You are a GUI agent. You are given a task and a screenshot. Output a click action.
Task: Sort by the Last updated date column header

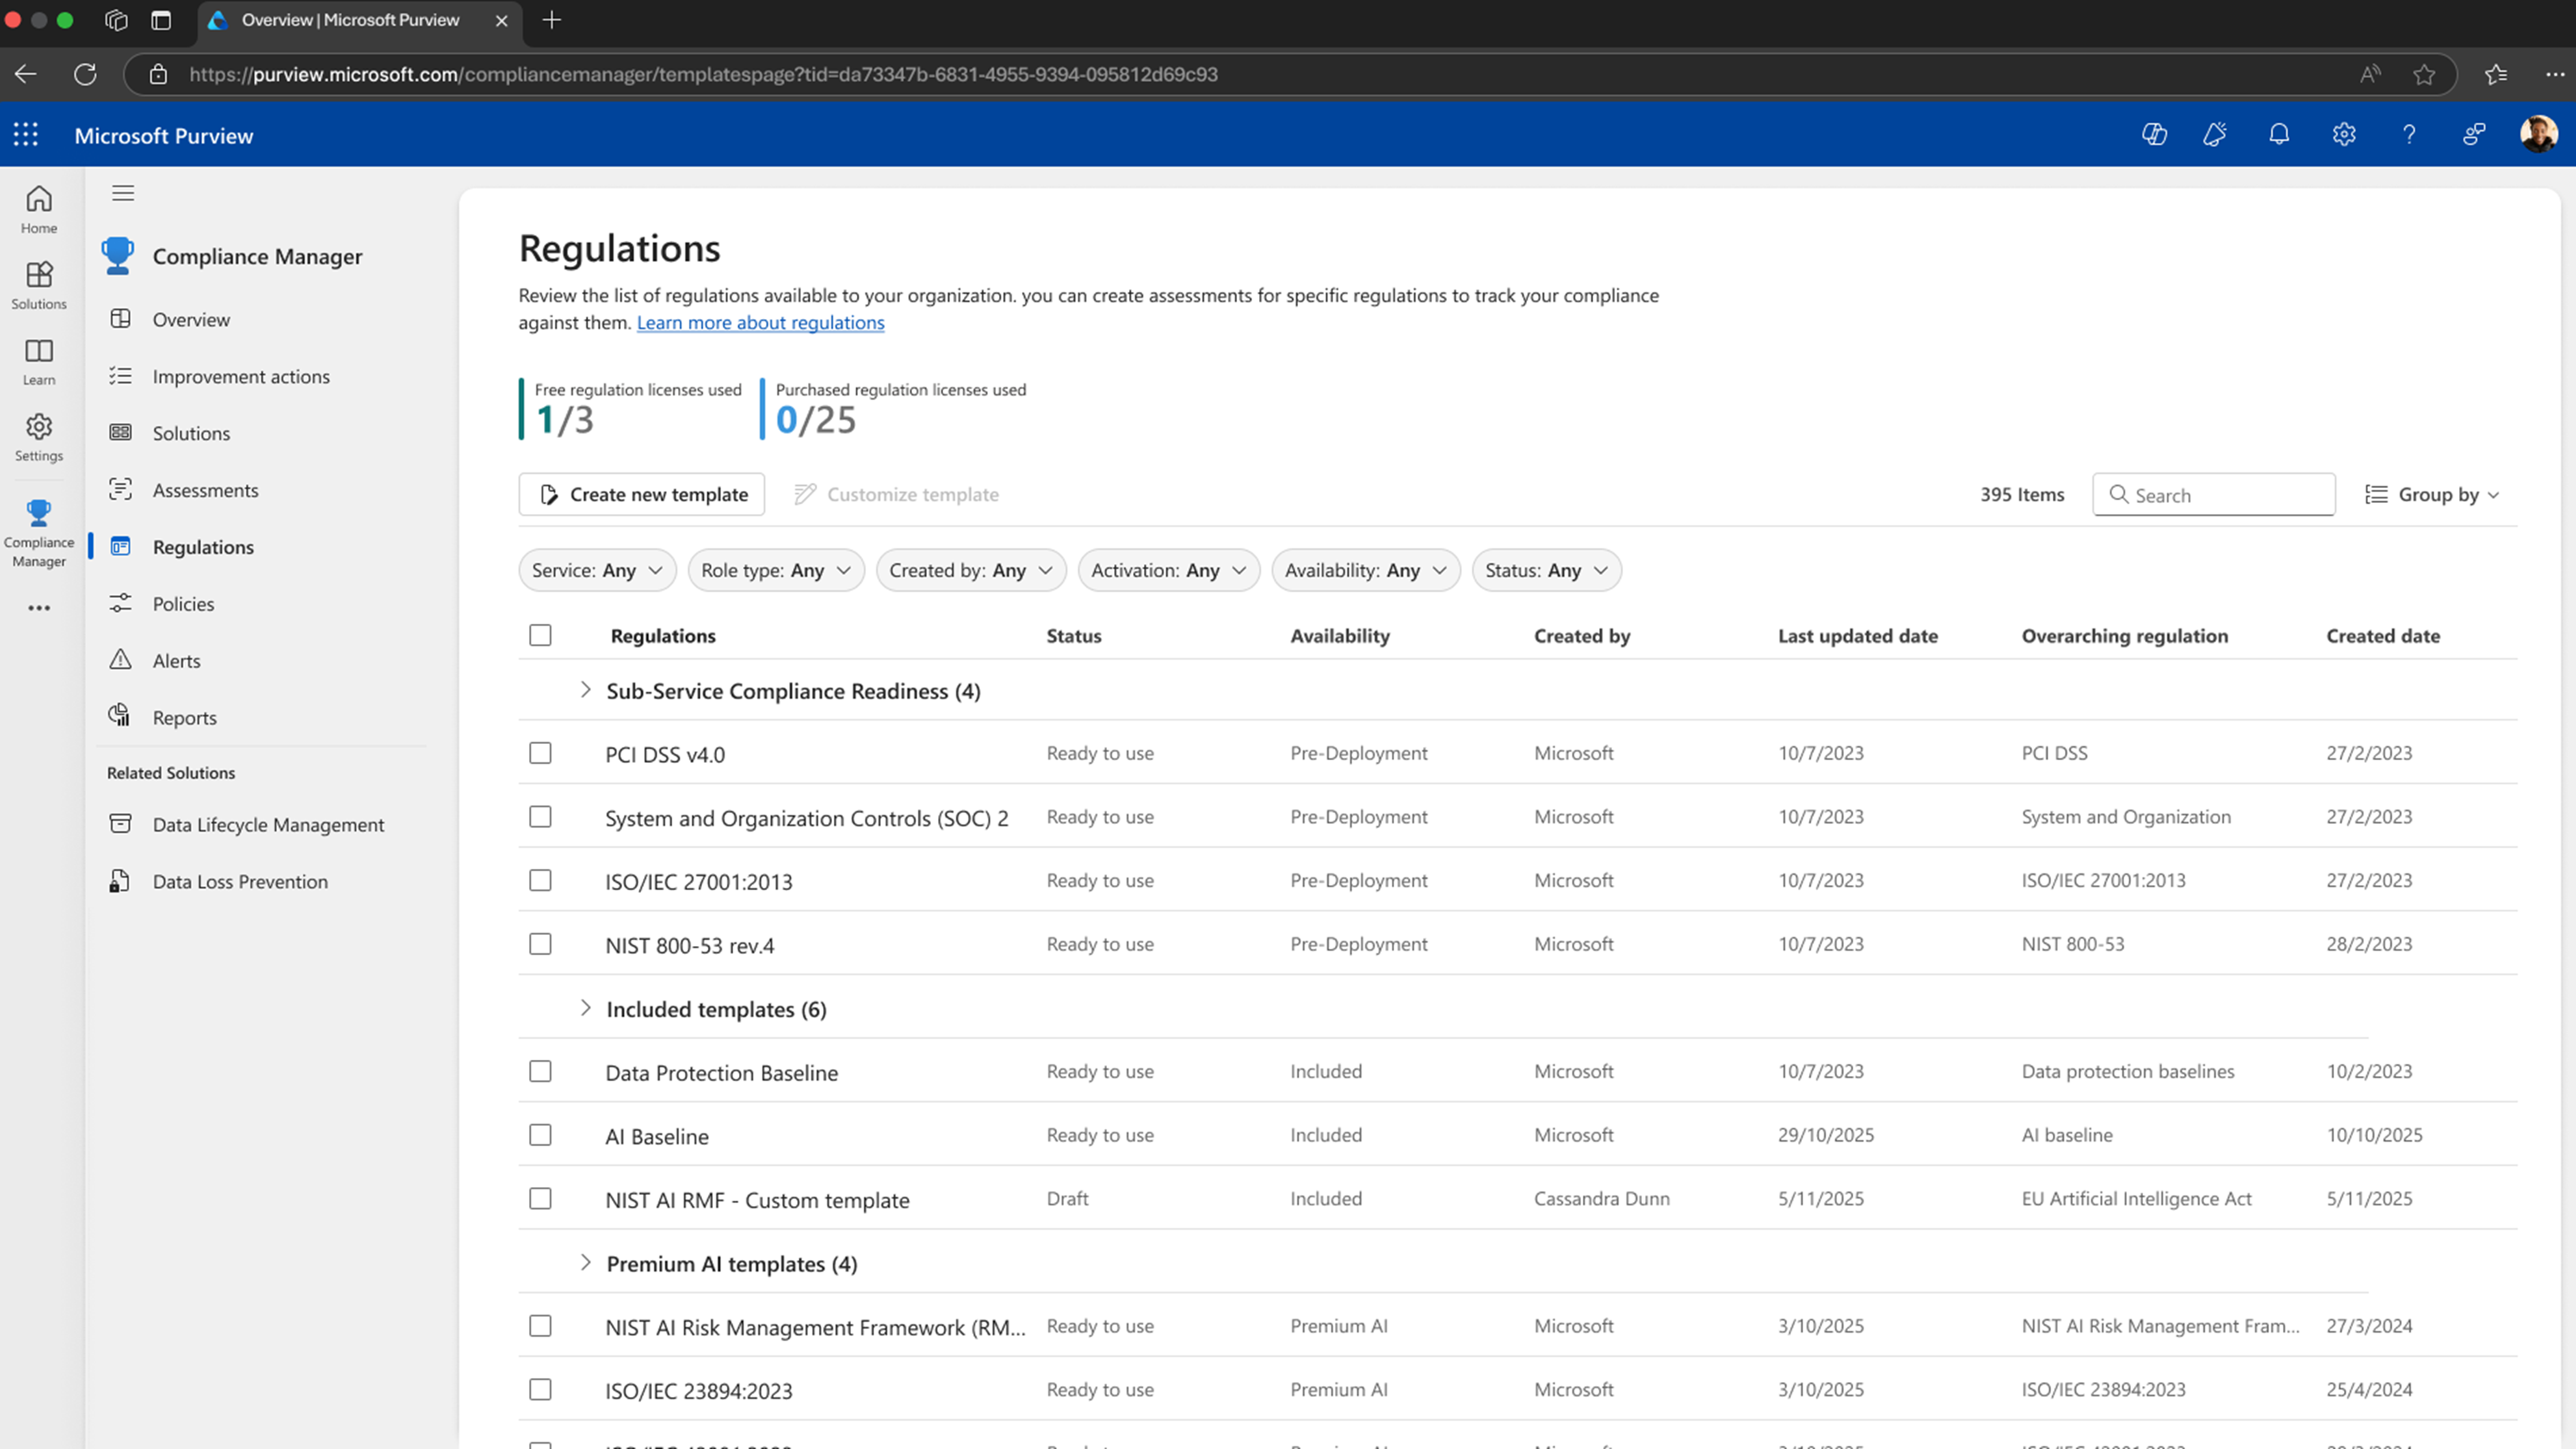pyautogui.click(x=1857, y=635)
